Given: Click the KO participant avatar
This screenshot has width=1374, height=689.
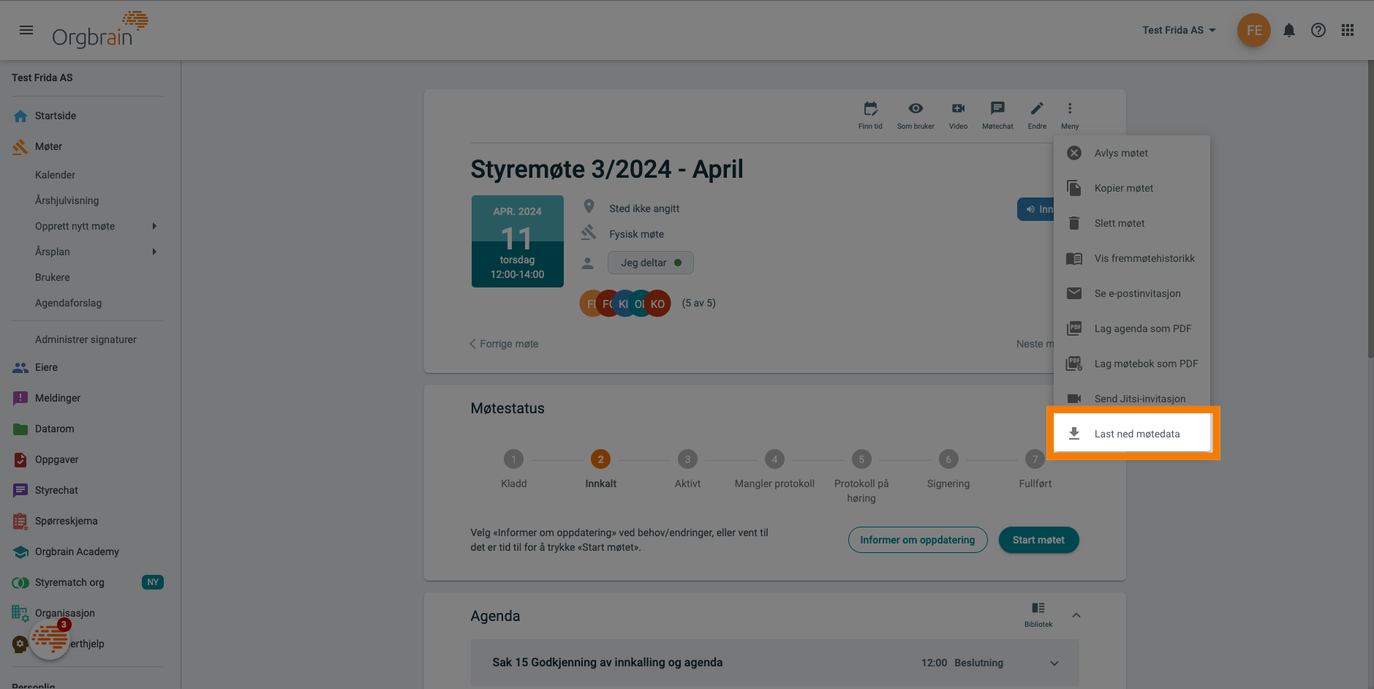Looking at the screenshot, I should coord(657,304).
